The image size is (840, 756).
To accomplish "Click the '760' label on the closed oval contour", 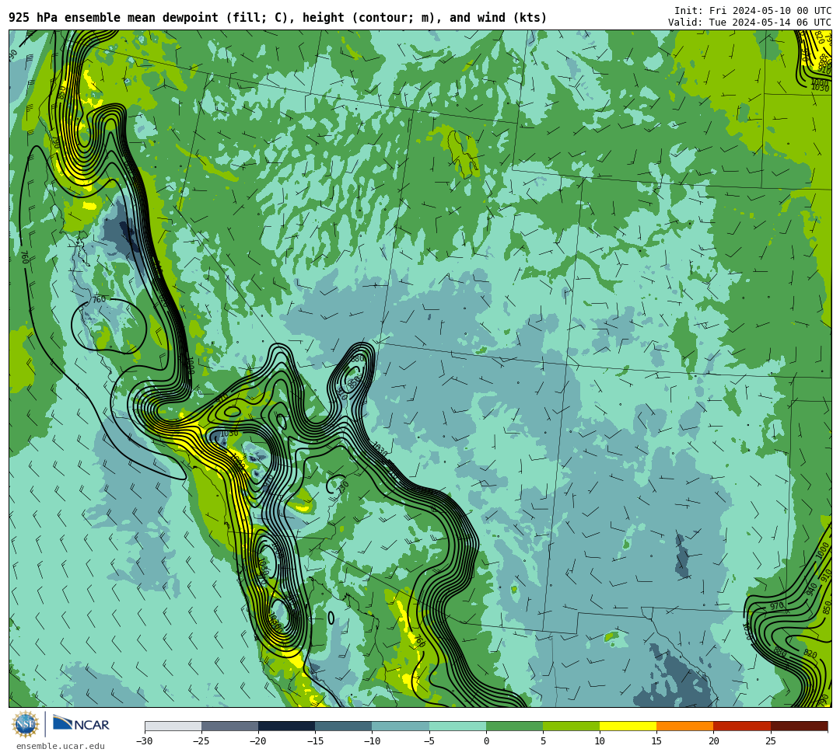I will [100, 300].
